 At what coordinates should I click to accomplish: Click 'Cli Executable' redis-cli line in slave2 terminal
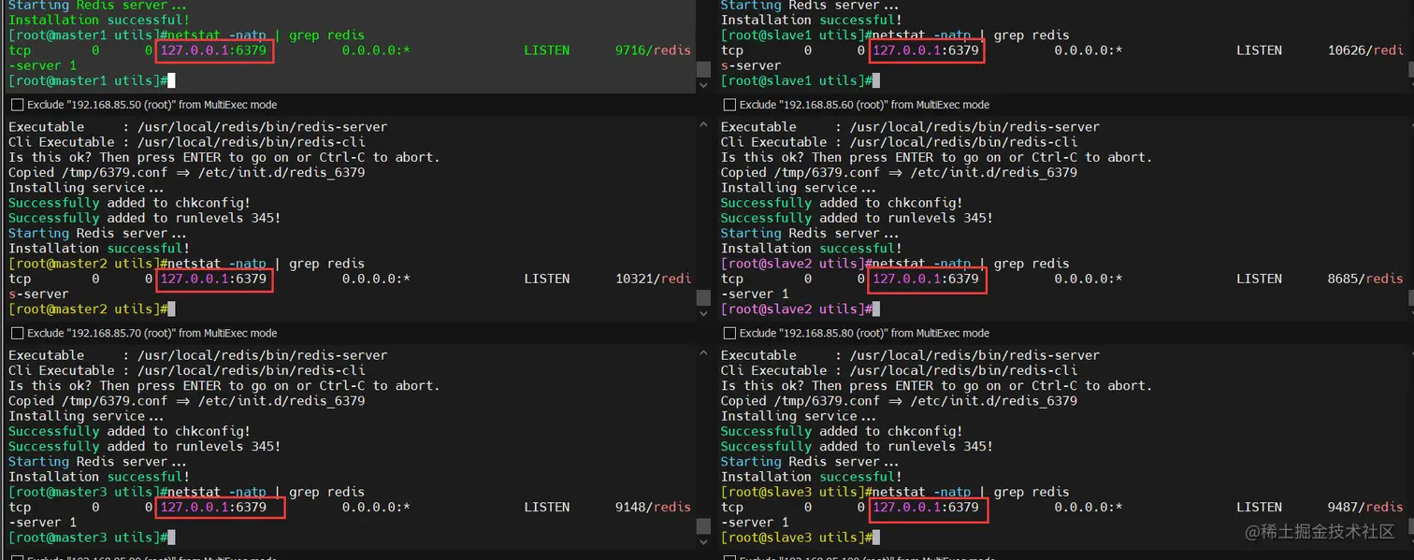click(x=900, y=142)
